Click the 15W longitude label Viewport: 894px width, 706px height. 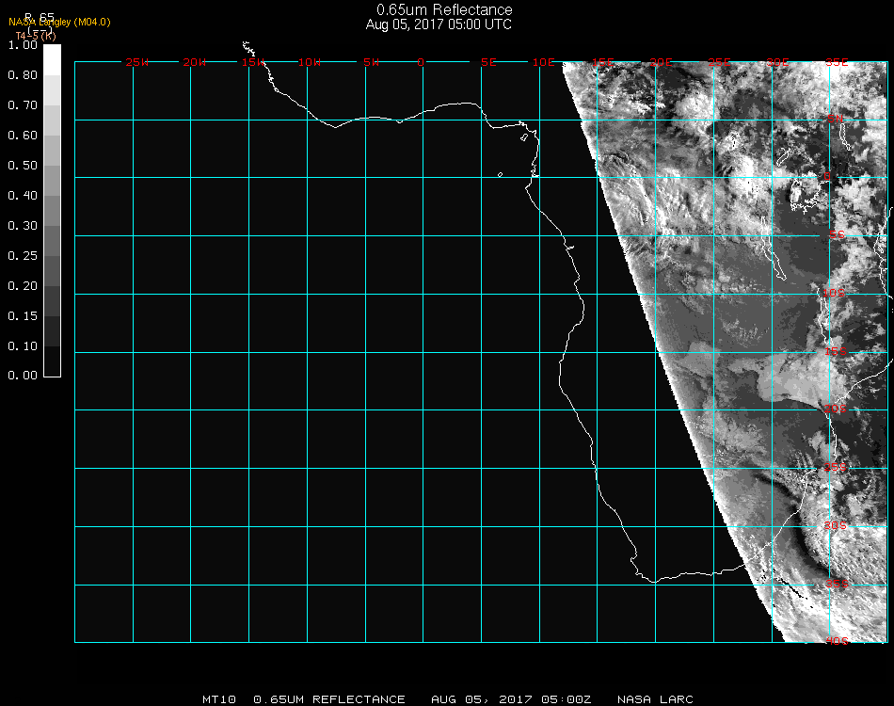pyautogui.click(x=253, y=63)
